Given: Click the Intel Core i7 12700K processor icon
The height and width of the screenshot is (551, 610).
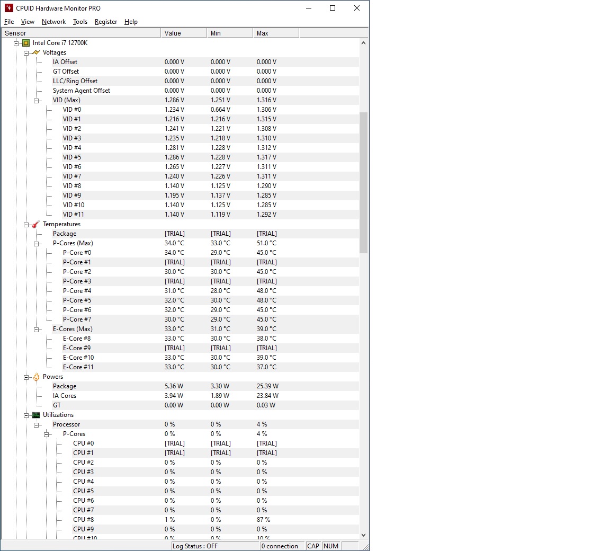Looking at the screenshot, I should [26, 43].
